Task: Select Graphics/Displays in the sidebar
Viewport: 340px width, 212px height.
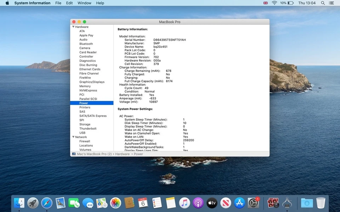Action: [x=92, y=82]
